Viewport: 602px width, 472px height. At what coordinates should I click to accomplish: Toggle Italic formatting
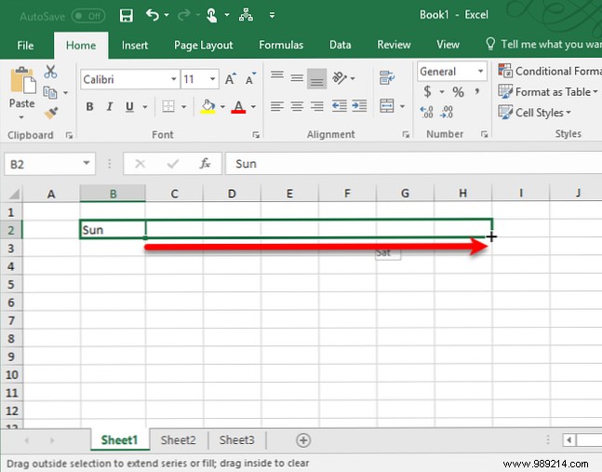coord(110,106)
